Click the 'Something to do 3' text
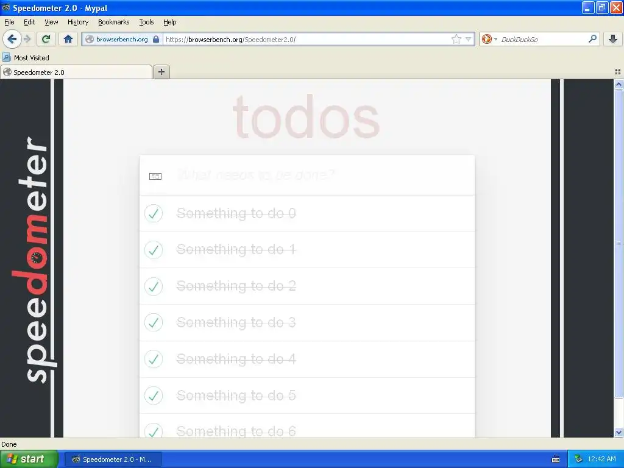 tap(236, 322)
